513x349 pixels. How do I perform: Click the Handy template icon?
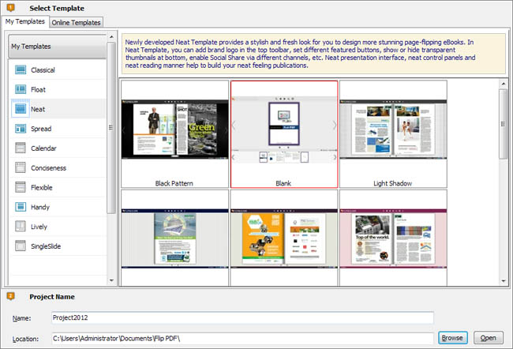[20, 207]
